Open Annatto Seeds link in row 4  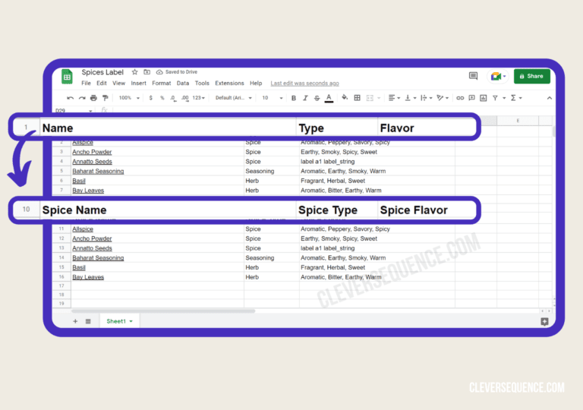point(92,162)
